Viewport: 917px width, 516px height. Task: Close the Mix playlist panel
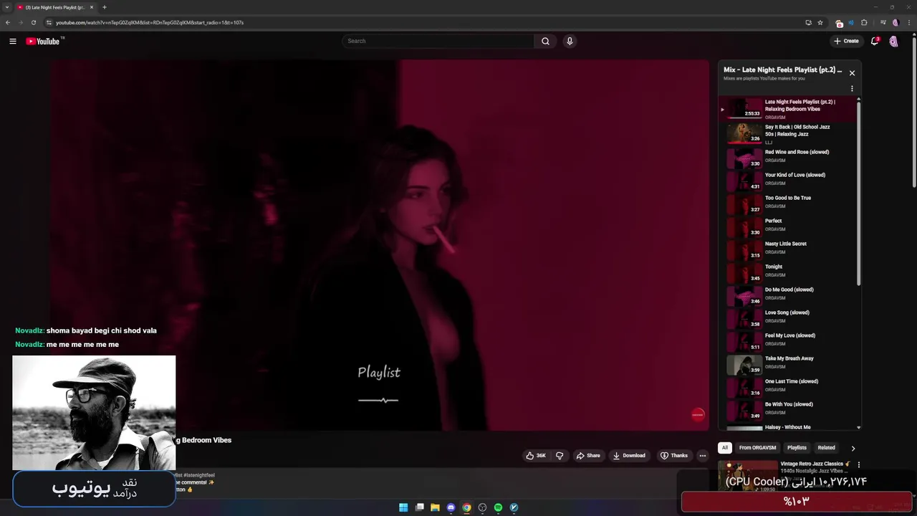pos(852,72)
